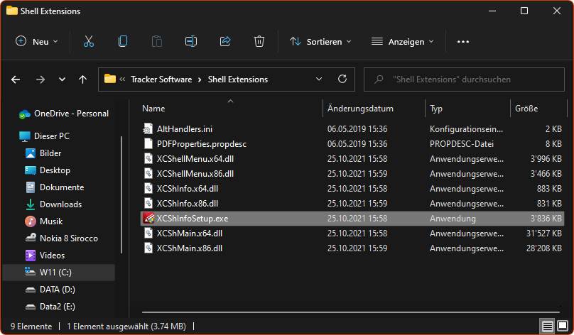574x335 pixels.
Task: Select the XCShMain.x64.dll file
Action: (190, 234)
